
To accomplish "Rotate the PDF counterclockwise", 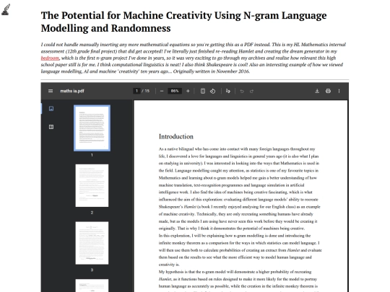I will [x=212, y=91].
